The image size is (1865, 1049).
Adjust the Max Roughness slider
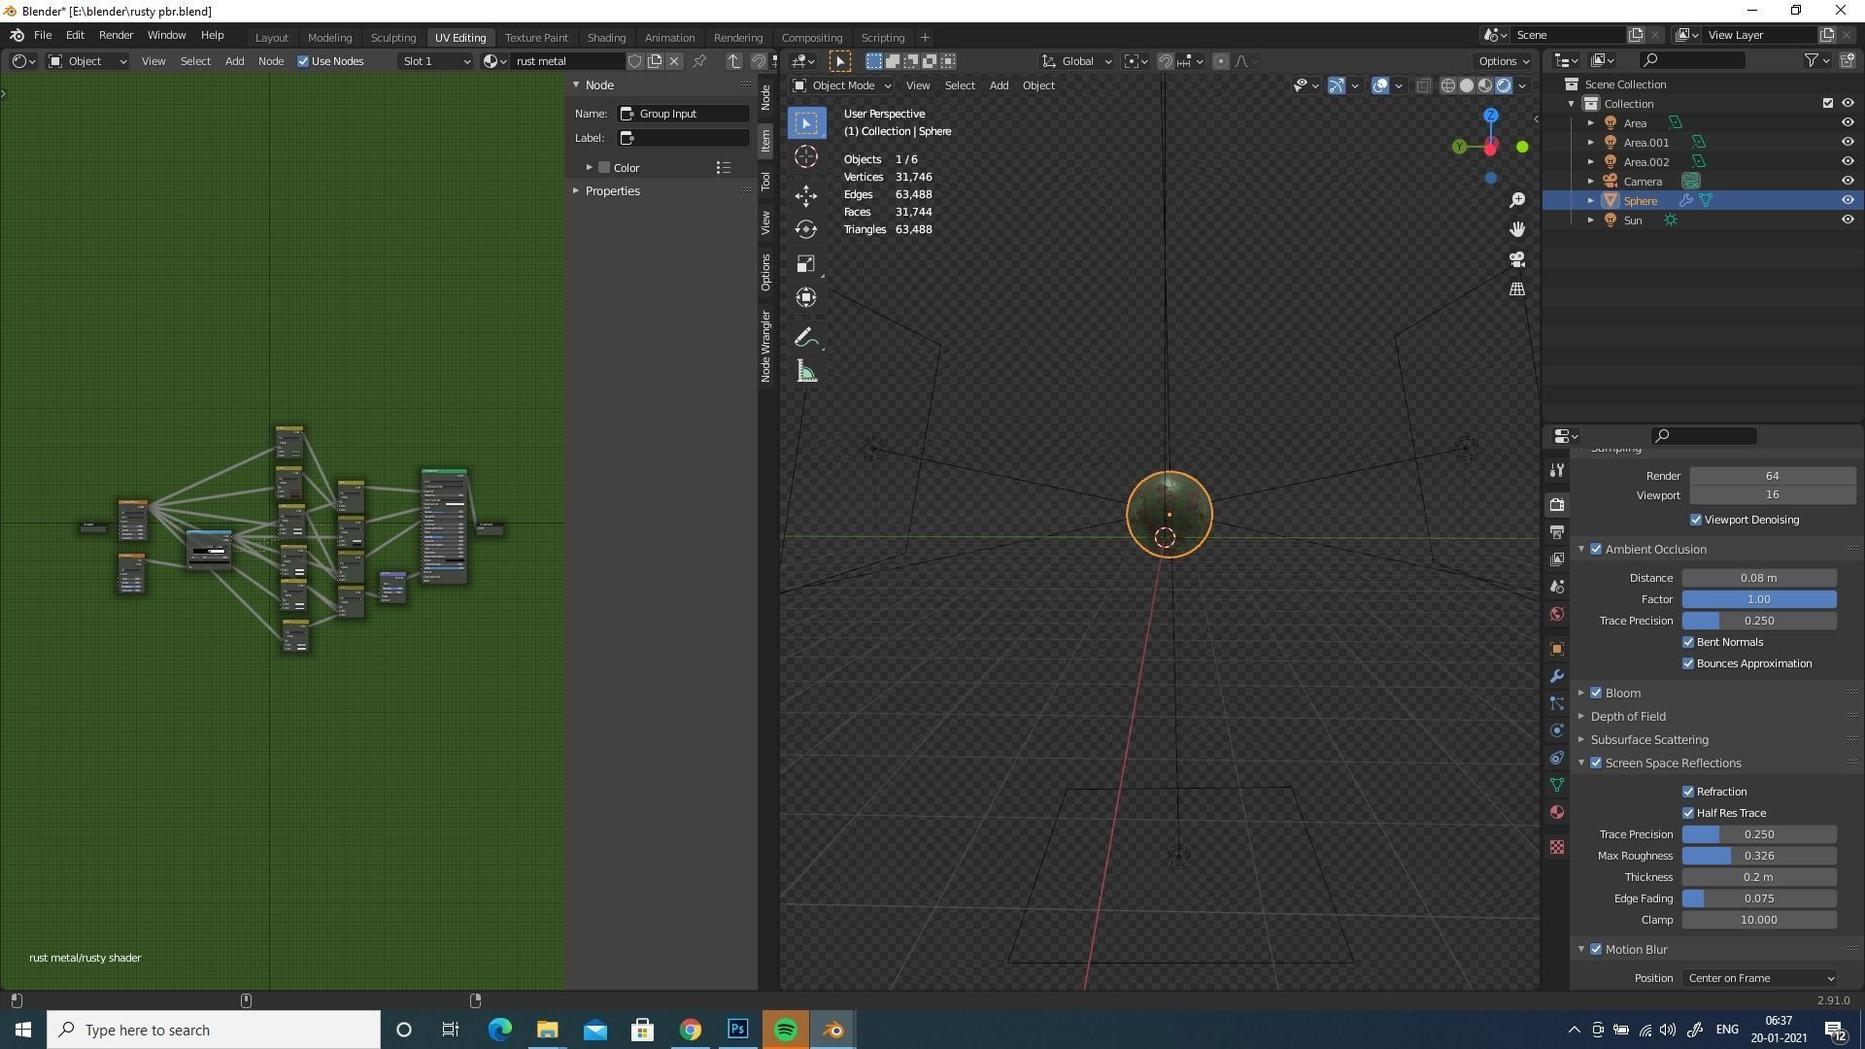pos(1758,856)
